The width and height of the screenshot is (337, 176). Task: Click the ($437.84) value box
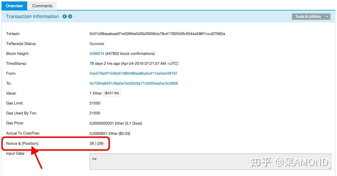click(112, 93)
